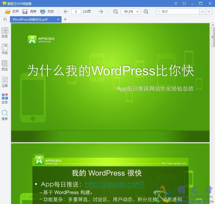Open the 注释 annotations panel
Screen dimensions: 215x204
click(x=5, y=82)
